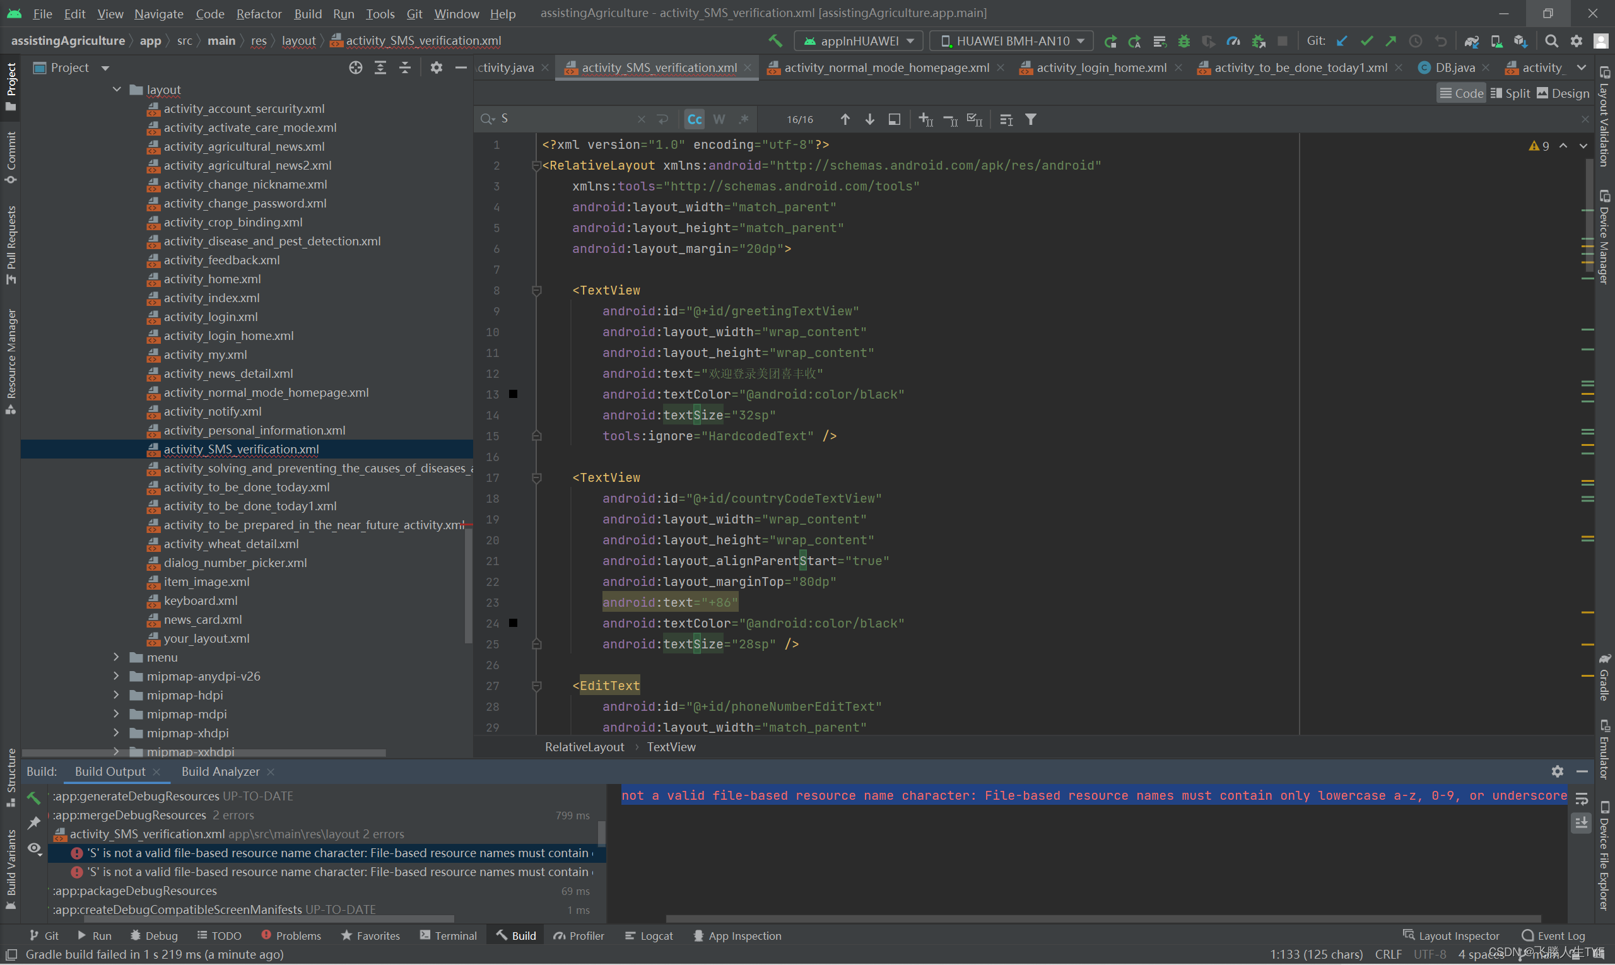Switch editor to Split view
Image resolution: width=1615 pixels, height=965 pixels.
pyautogui.click(x=1510, y=93)
